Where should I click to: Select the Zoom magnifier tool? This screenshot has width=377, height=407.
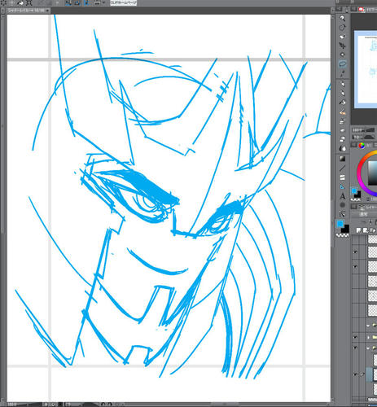tap(342, 18)
